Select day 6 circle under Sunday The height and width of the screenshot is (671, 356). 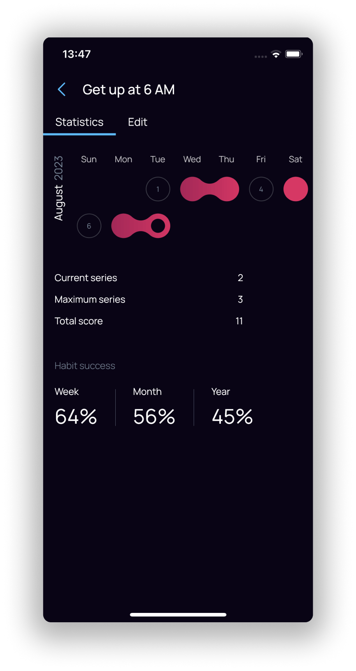(89, 226)
